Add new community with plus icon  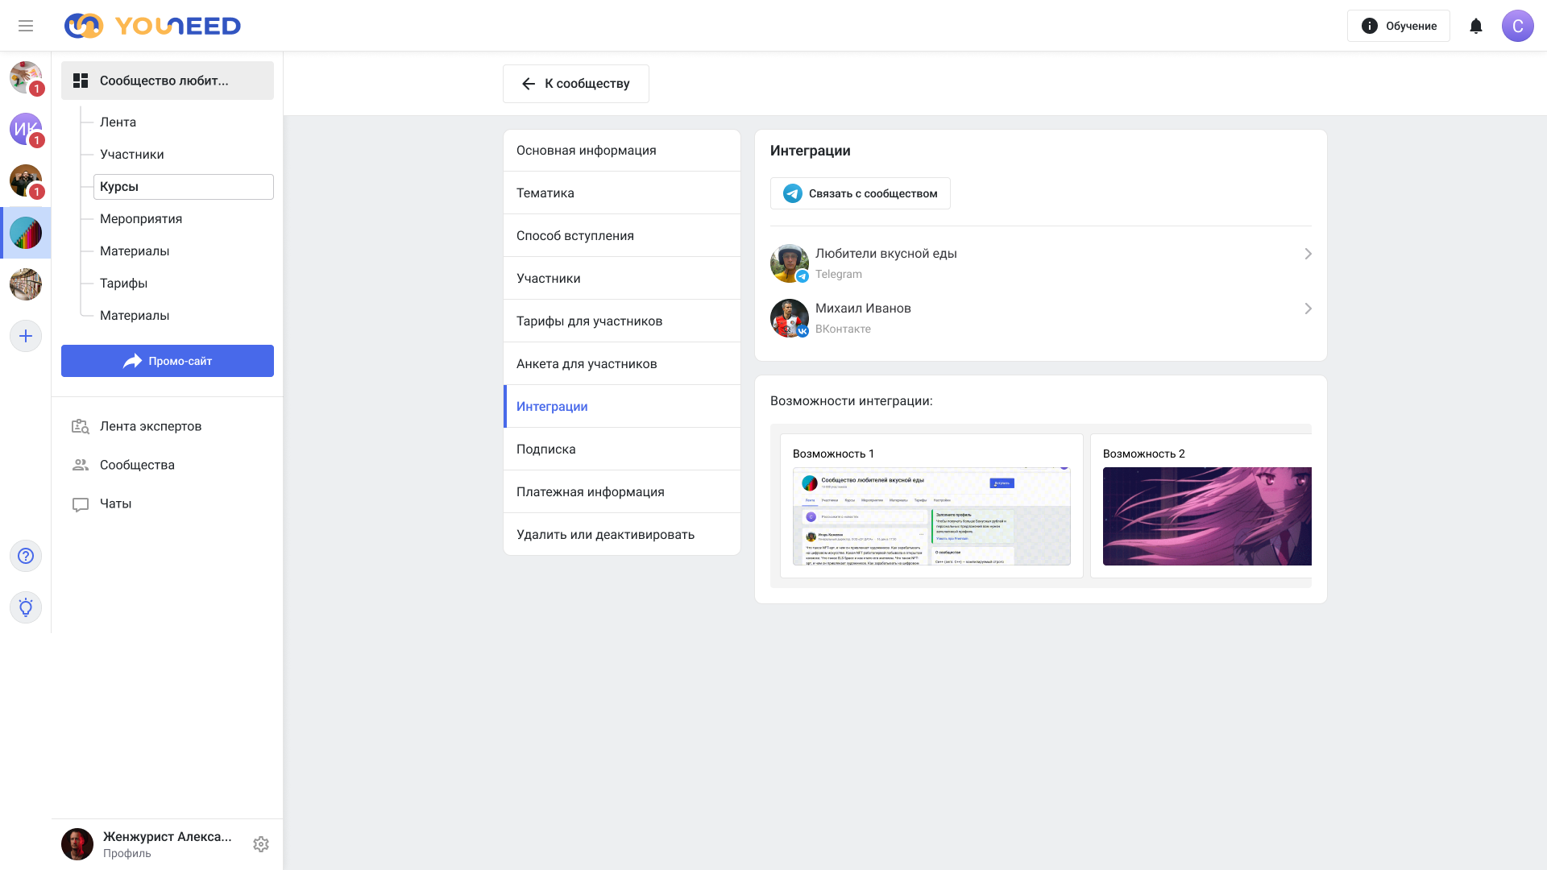click(x=26, y=336)
